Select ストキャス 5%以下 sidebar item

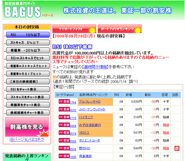click(28, 42)
